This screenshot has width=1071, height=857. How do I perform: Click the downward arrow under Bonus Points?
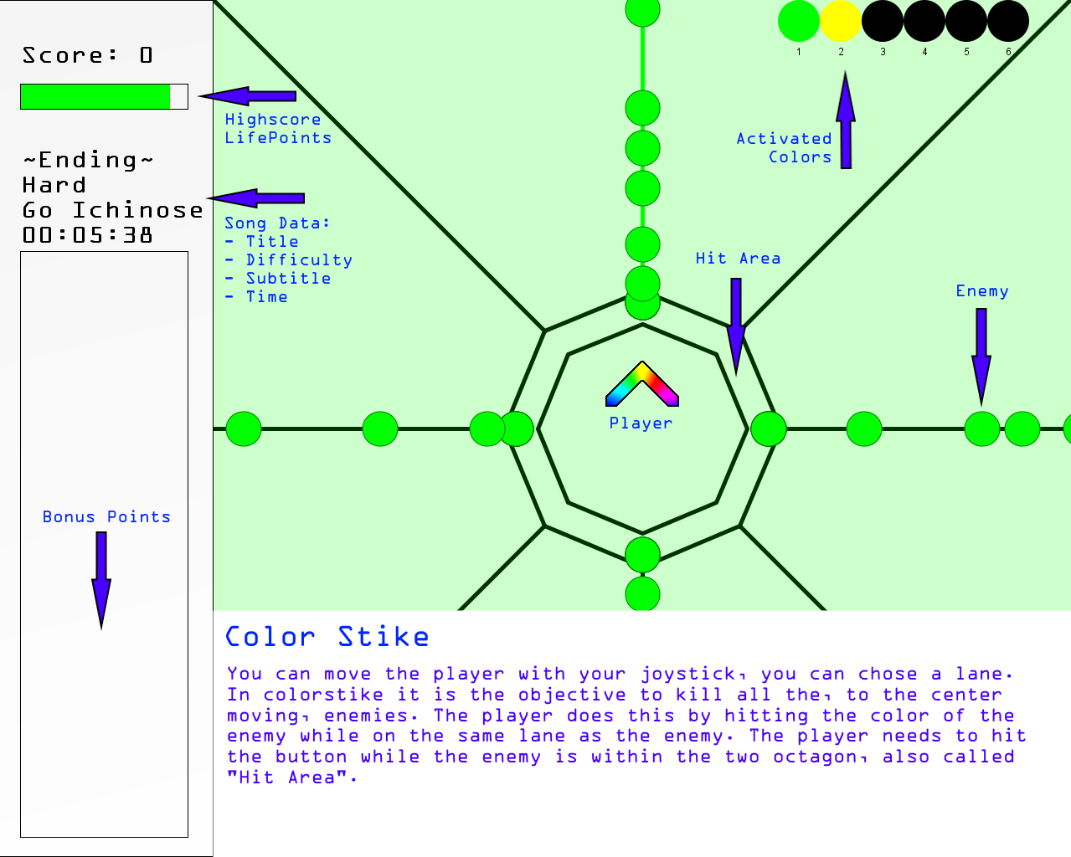tap(101, 579)
